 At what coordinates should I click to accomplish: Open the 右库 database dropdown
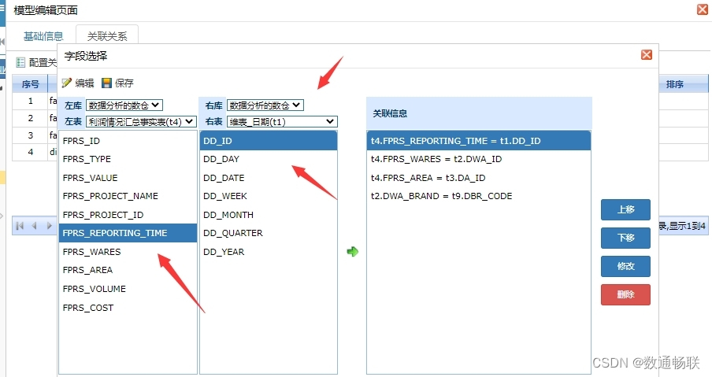[265, 105]
